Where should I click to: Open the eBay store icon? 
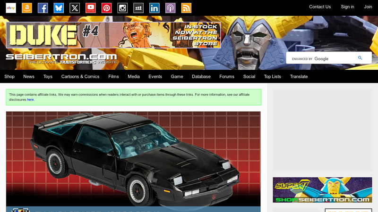point(11,8)
